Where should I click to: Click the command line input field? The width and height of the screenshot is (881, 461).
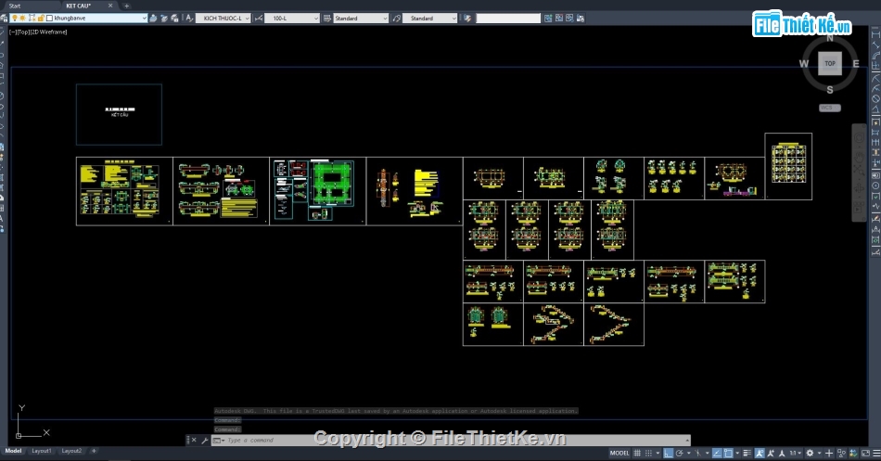[x=454, y=441]
